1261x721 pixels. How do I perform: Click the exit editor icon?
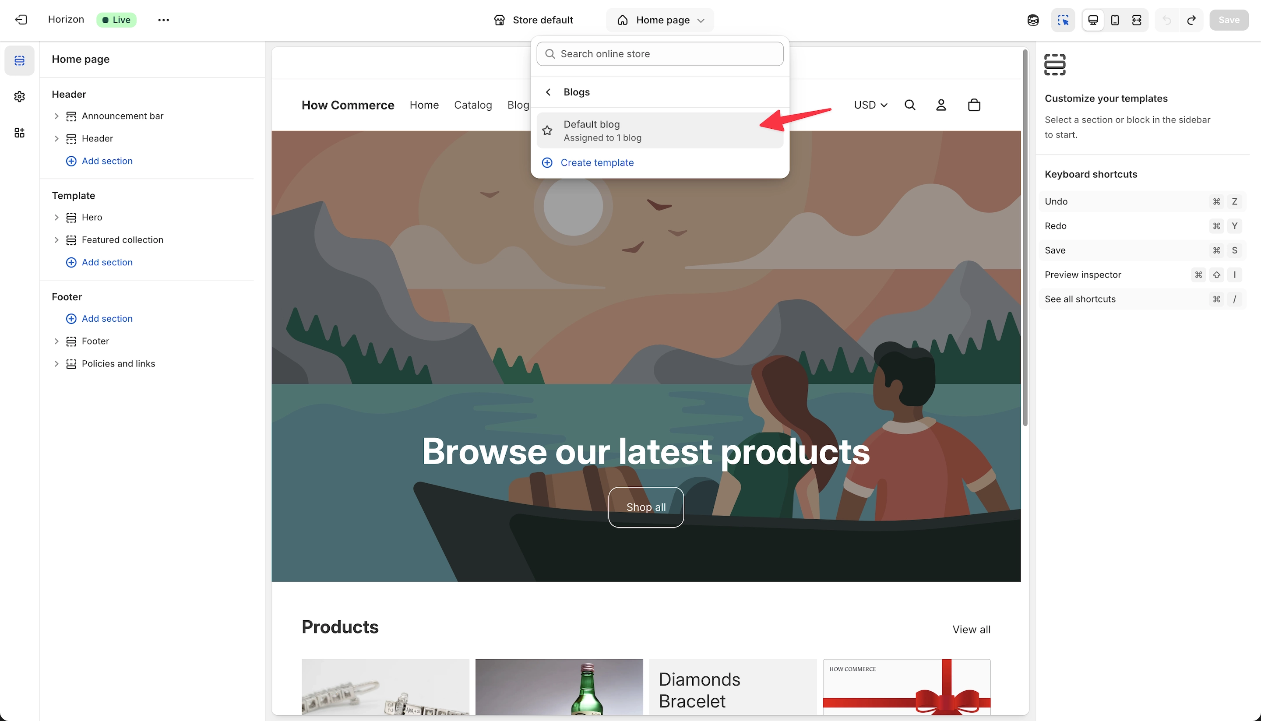pos(21,20)
